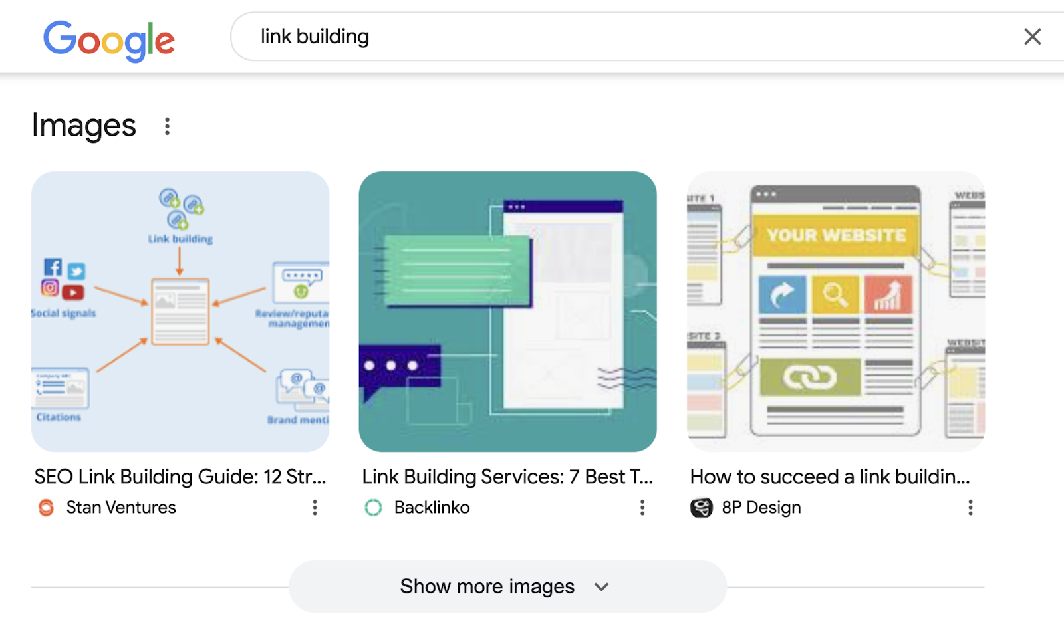This screenshot has width=1064, height=644.
Task: Open the 'Link Building Services: 7 Best T...' title
Action: [x=507, y=477]
